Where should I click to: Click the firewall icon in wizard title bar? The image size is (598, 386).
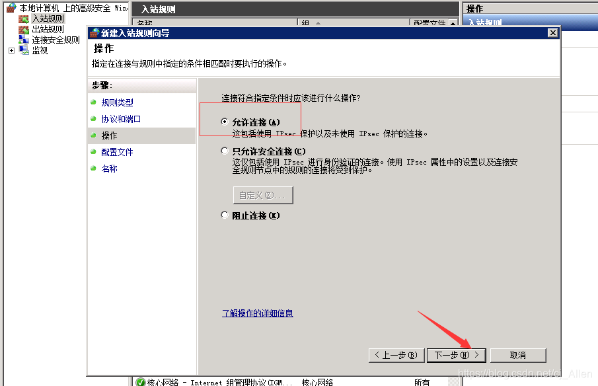point(93,31)
